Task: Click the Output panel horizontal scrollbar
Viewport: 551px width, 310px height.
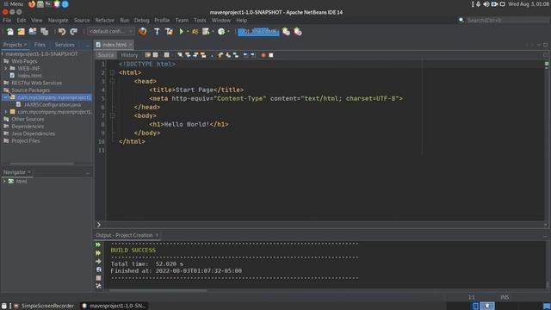Action: 158,290
